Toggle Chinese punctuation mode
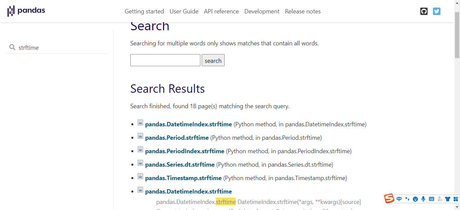The image size is (460, 210). point(407,199)
